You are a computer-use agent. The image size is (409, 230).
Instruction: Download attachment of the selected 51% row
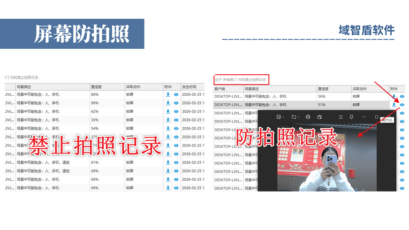394,105
